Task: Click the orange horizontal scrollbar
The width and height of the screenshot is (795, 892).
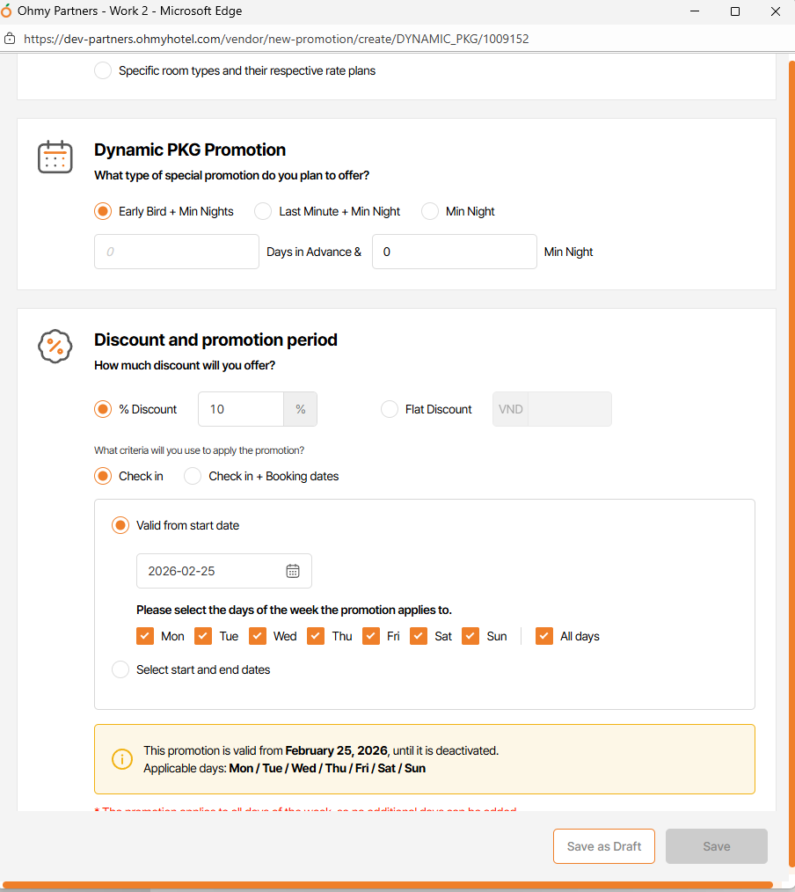Action: pyautogui.click(x=387, y=884)
